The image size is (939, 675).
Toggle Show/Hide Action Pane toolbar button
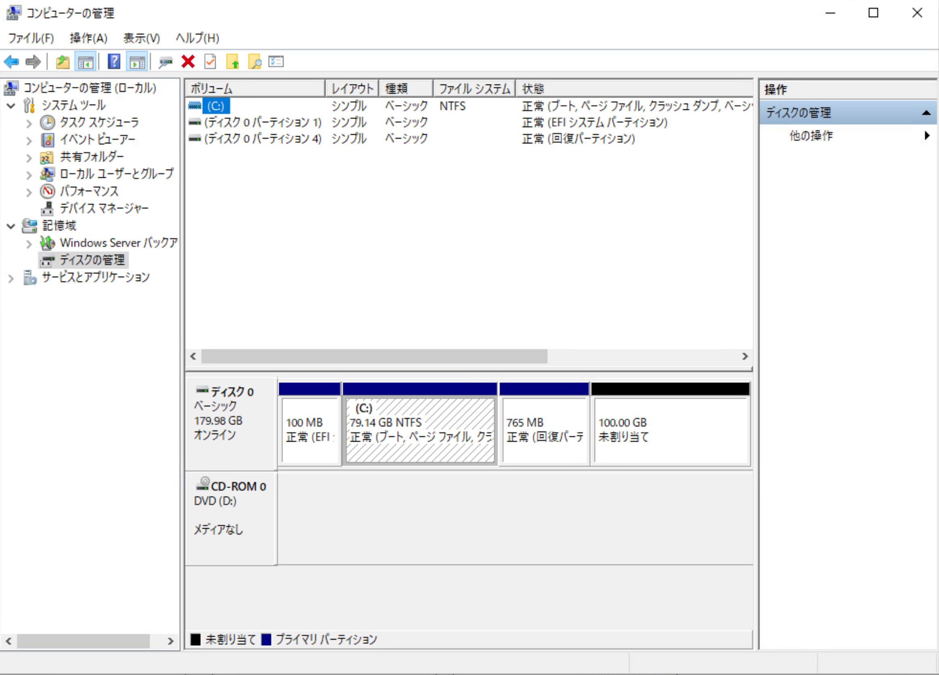(137, 62)
